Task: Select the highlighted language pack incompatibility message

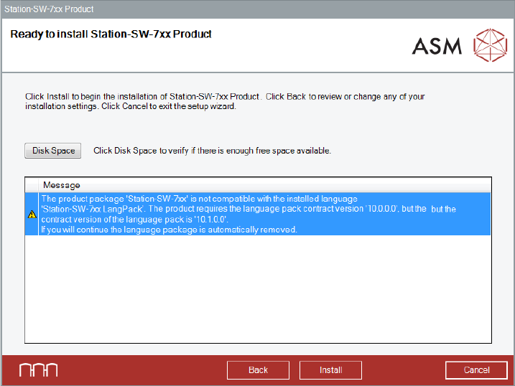Action: click(x=259, y=214)
